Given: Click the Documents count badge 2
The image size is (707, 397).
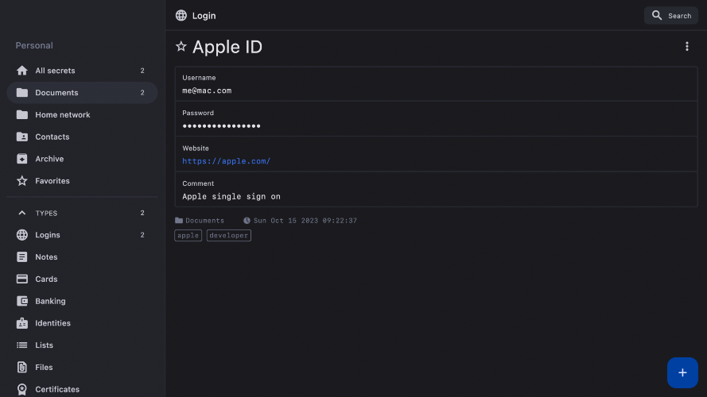Looking at the screenshot, I should [x=142, y=93].
